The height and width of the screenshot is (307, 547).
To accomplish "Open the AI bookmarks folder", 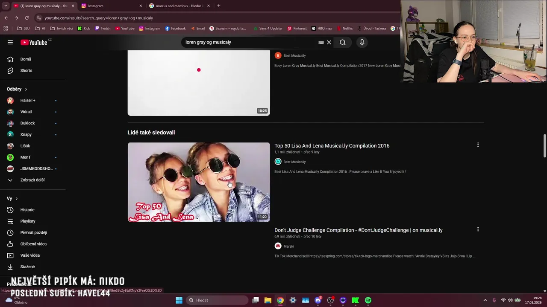I will [x=40, y=29].
